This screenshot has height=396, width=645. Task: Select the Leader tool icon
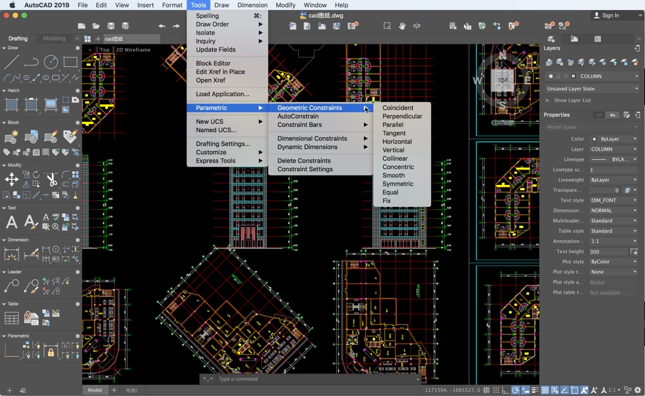point(12,286)
